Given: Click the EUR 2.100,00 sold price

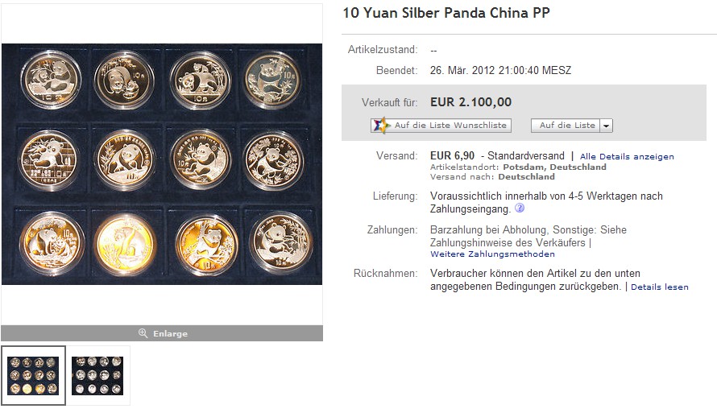Looking at the screenshot, I should tap(470, 102).
